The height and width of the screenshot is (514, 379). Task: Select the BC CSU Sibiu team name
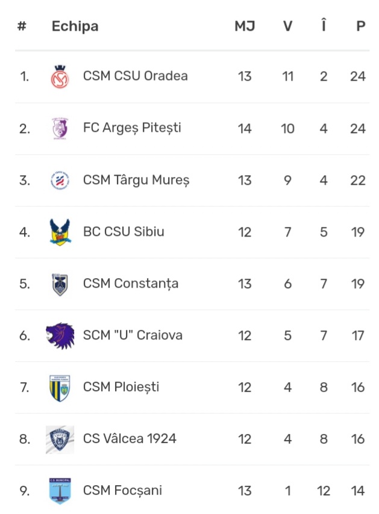click(124, 232)
